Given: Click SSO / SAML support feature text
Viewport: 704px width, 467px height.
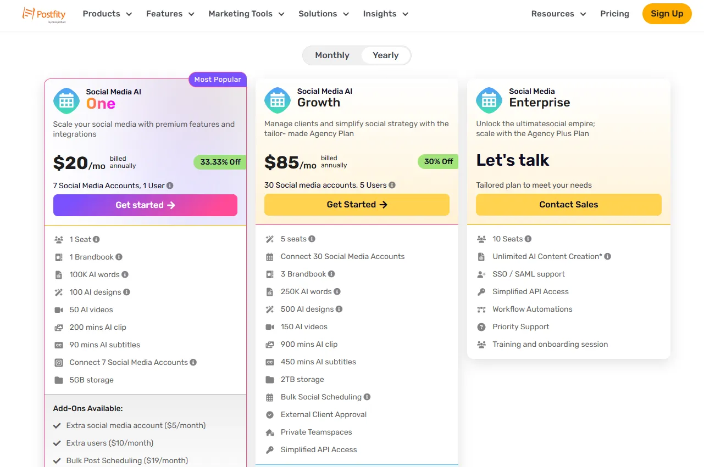Looking at the screenshot, I should 529,274.
